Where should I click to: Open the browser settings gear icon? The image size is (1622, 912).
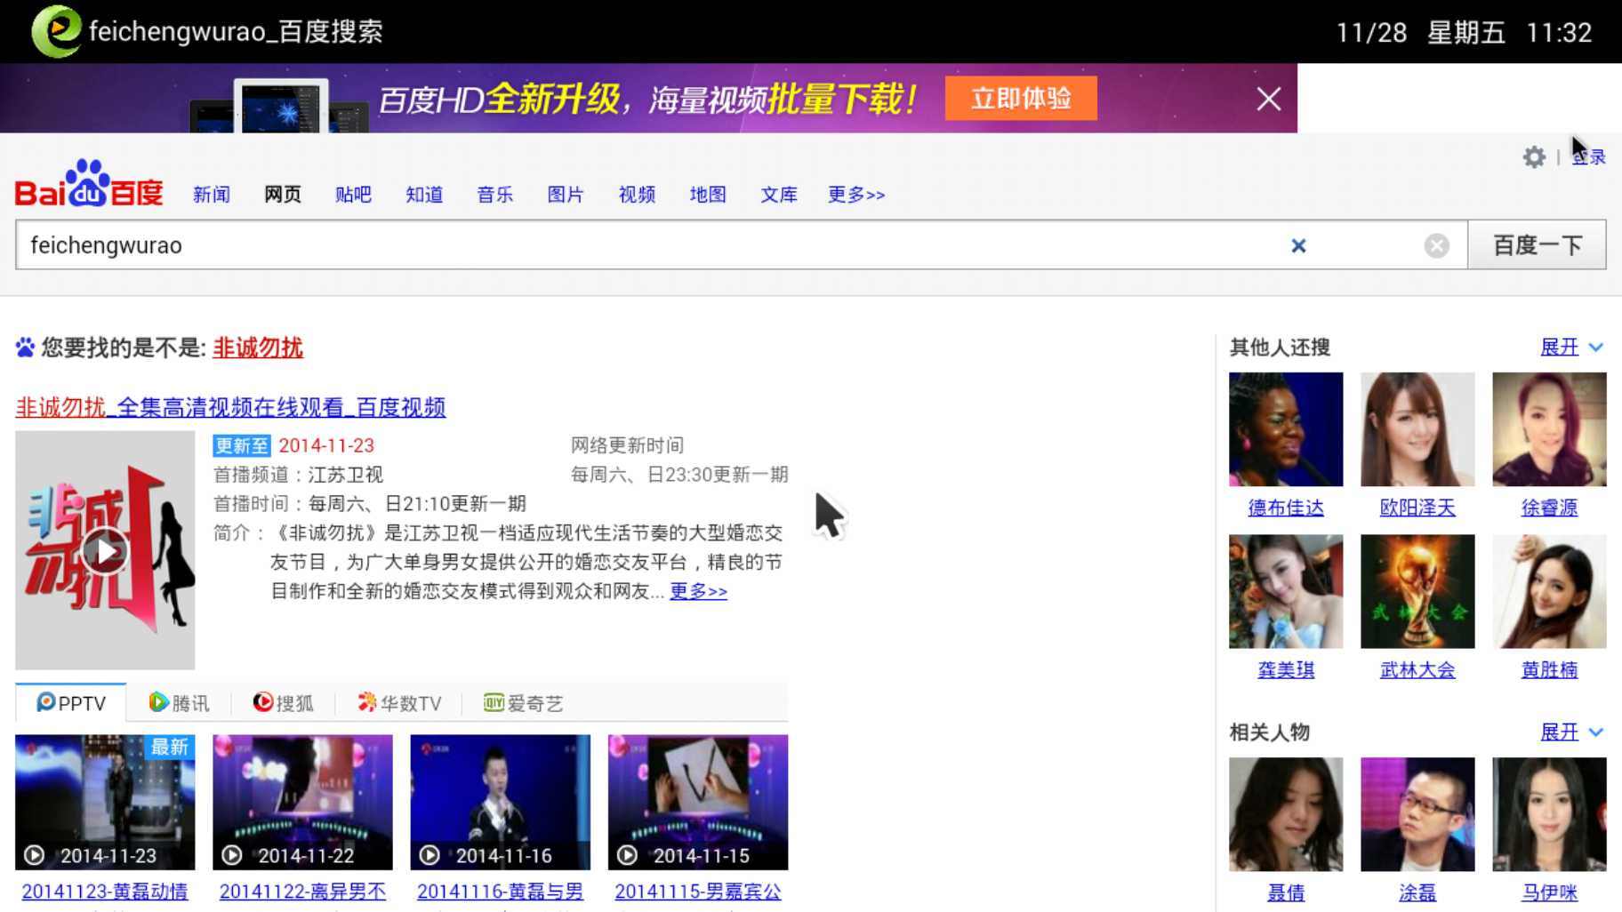(1534, 157)
